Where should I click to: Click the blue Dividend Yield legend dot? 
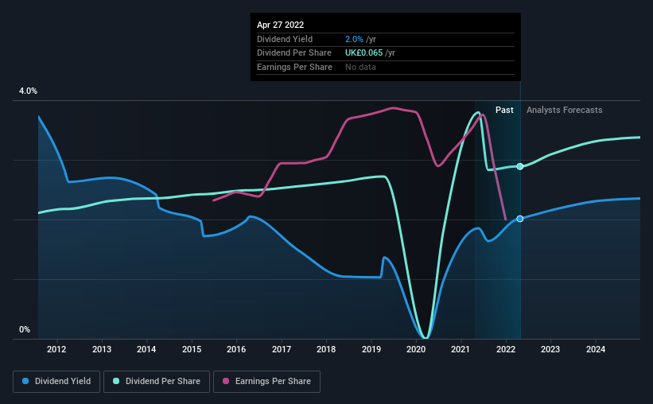tap(25, 381)
